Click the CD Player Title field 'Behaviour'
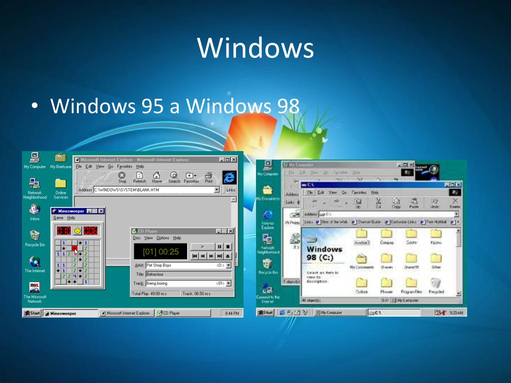Viewport: 511px width, 383px height. [x=188, y=274]
